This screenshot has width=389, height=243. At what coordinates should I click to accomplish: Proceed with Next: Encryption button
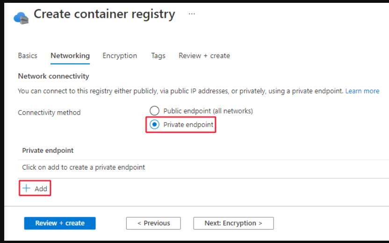[233, 223]
